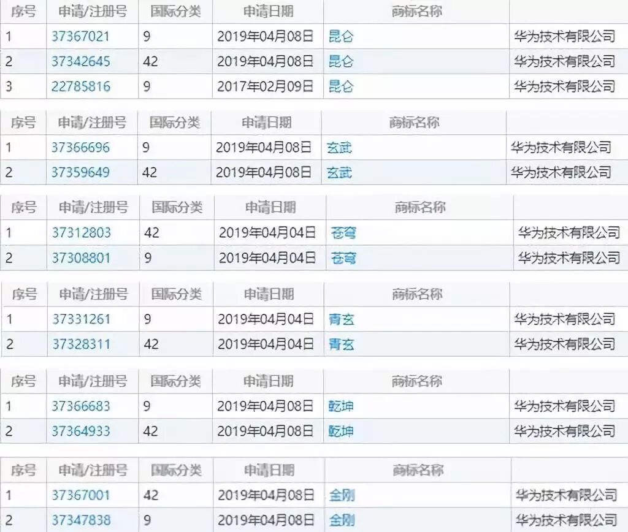Select class 42 cell in row 37367001

click(151, 495)
